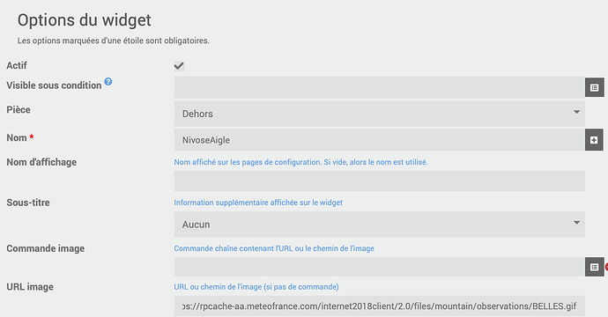
Task: Toggle the Actif checkbox
Action: coord(179,66)
